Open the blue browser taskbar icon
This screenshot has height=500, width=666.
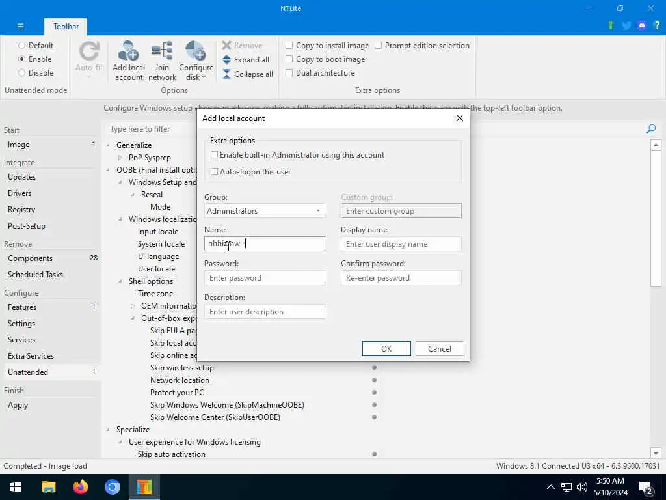click(112, 487)
